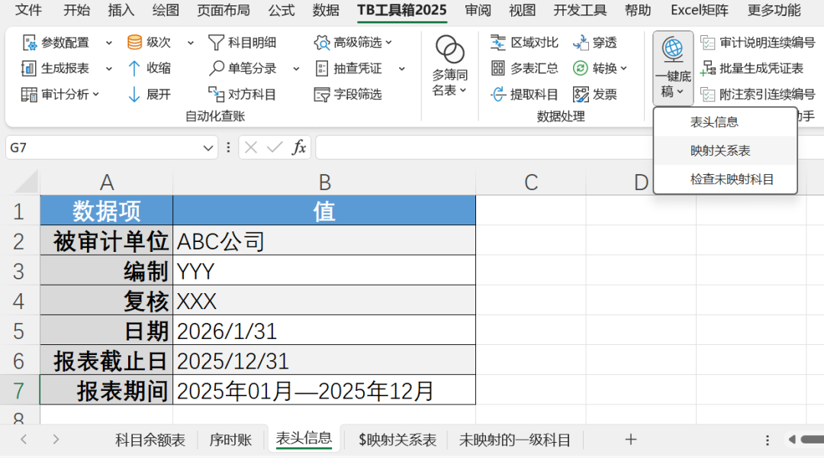This screenshot has width=824, height=458.
Task: Choose 检查未映射科目 from the open menu
Action: click(723, 179)
